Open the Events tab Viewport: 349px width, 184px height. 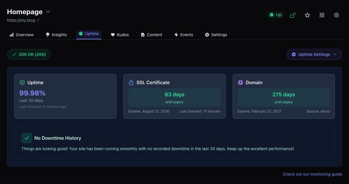point(184,35)
